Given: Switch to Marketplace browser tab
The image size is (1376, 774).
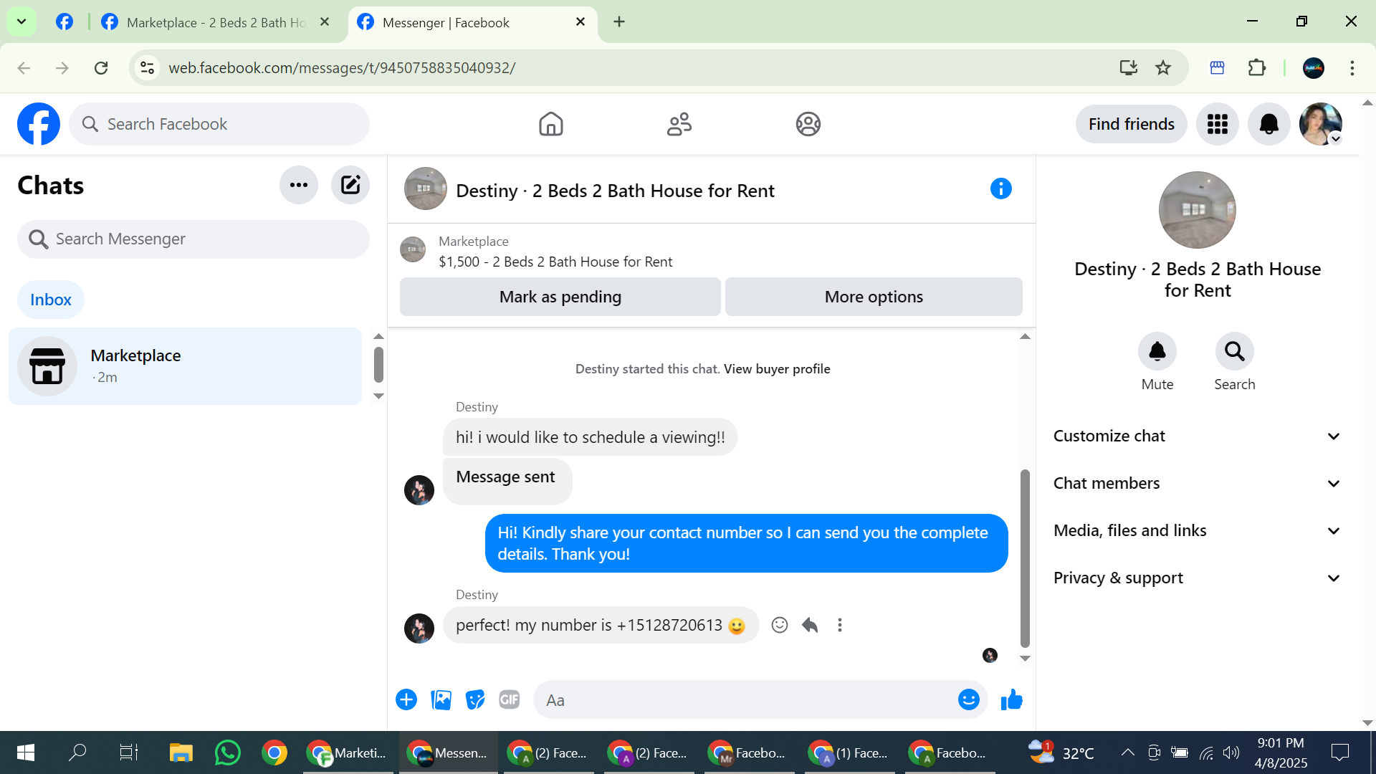Looking at the screenshot, I should pyautogui.click(x=215, y=22).
